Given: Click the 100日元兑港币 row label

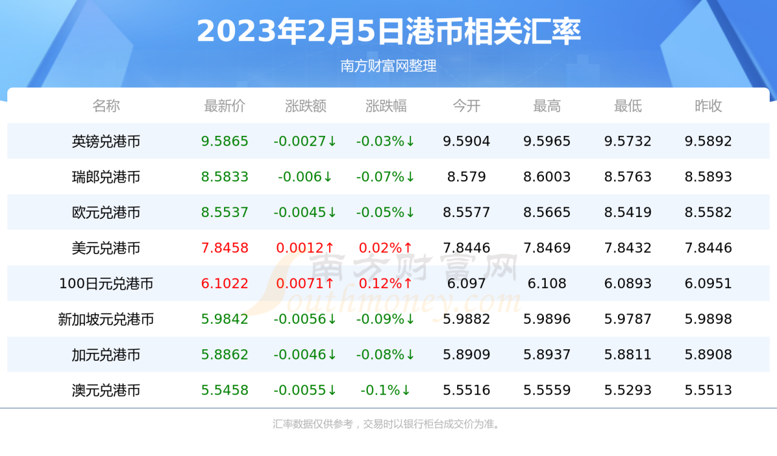Looking at the screenshot, I should click(x=106, y=283).
